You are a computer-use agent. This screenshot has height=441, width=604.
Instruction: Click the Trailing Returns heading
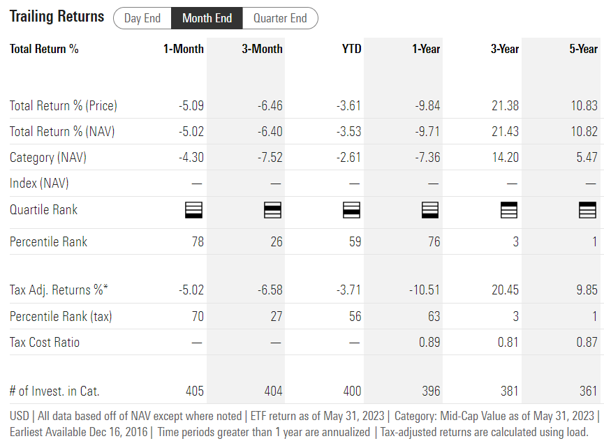click(57, 17)
